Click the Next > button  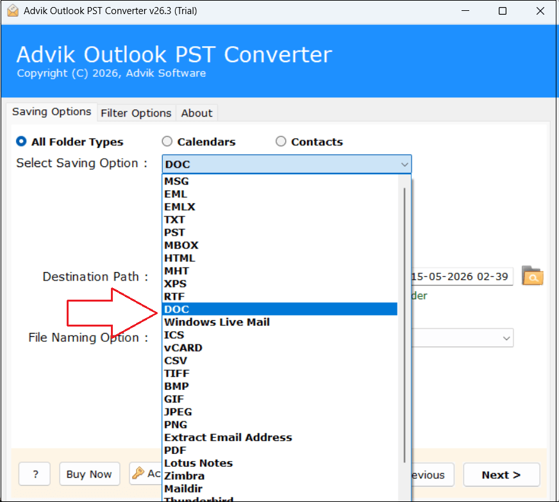pyautogui.click(x=501, y=474)
